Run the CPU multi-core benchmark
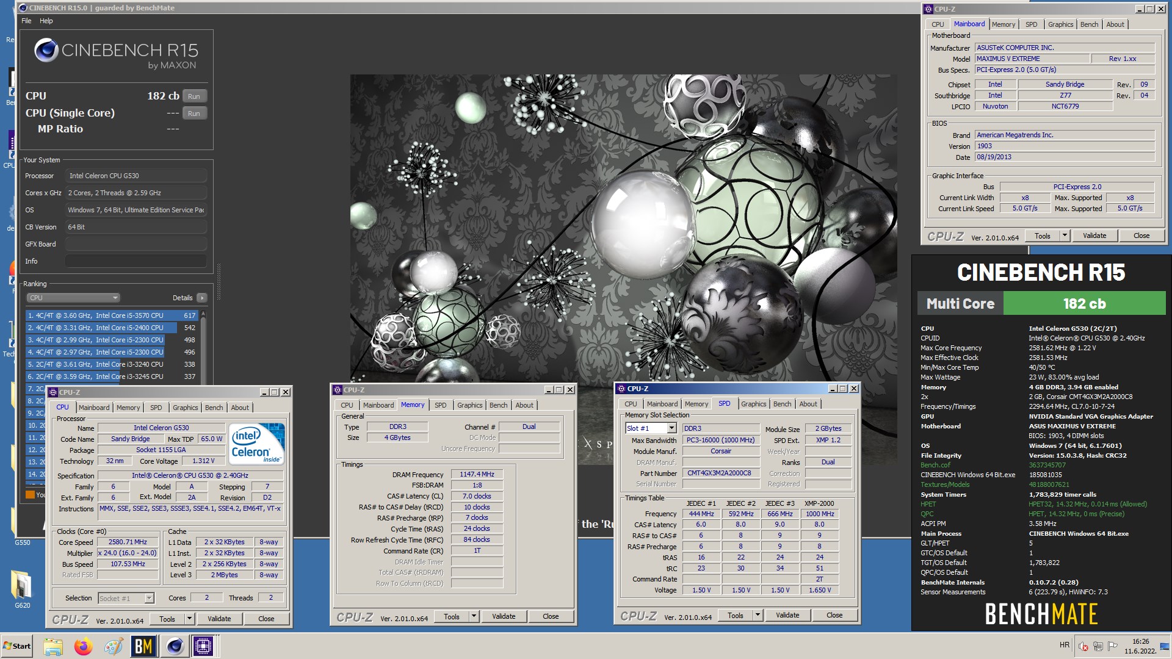The height and width of the screenshot is (659, 1172). click(194, 96)
